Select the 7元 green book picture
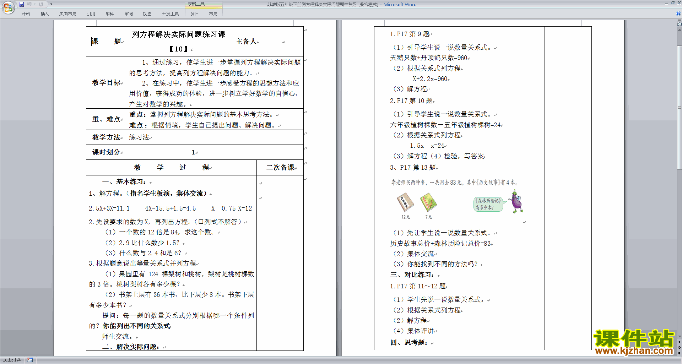682x364 pixels. tap(429, 202)
